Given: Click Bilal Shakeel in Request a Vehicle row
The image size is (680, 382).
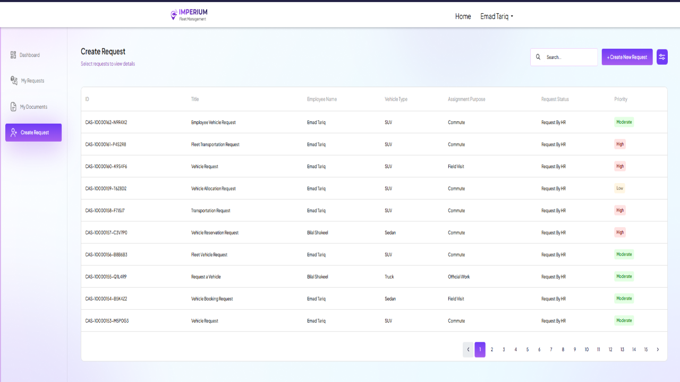Looking at the screenshot, I should tap(318, 277).
